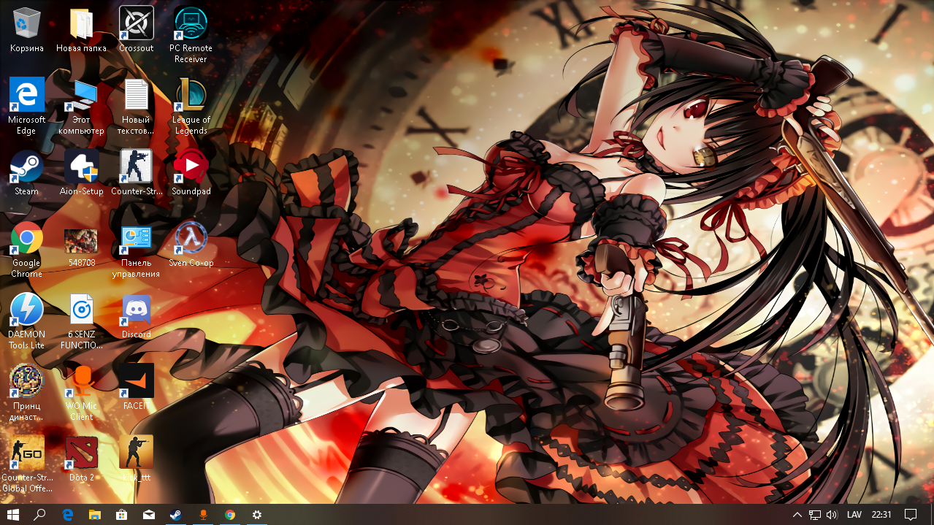Open taskbar search magnifier
The width and height of the screenshot is (934, 525).
click(40, 515)
